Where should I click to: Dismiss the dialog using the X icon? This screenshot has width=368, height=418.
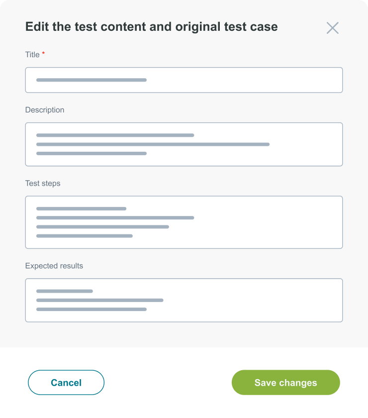click(333, 28)
